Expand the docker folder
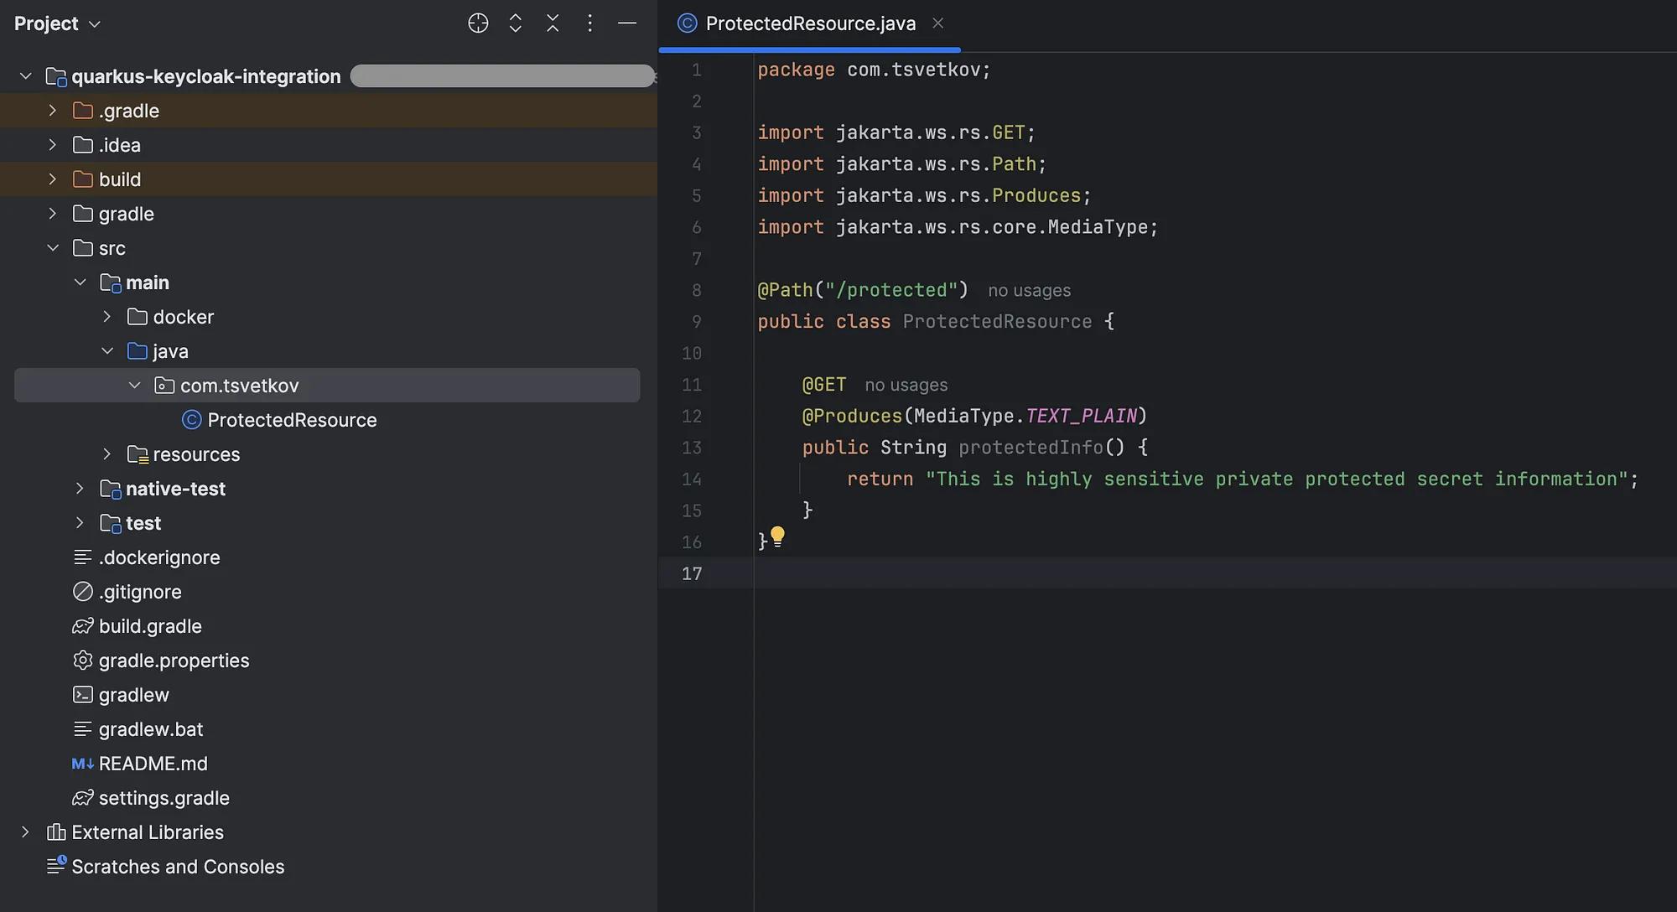 click(x=107, y=317)
